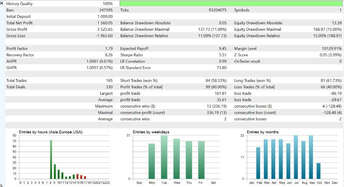The width and height of the screenshot is (344, 187).
Task: Click the Feb bar in months chart
Action: (x=258, y=163)
